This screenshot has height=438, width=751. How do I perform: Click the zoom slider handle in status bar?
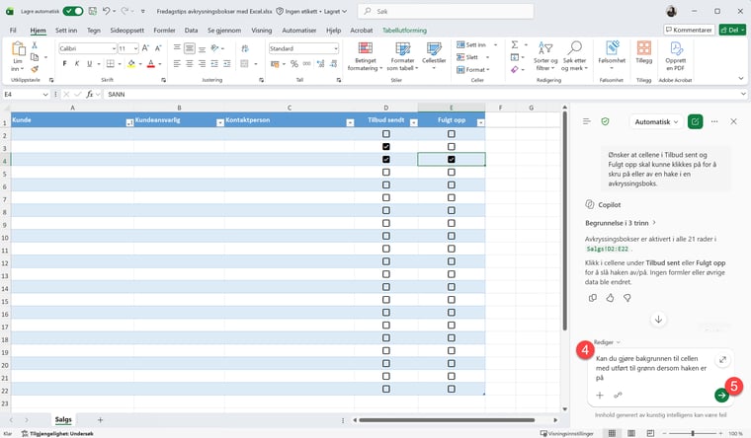[x=693, y=433]
